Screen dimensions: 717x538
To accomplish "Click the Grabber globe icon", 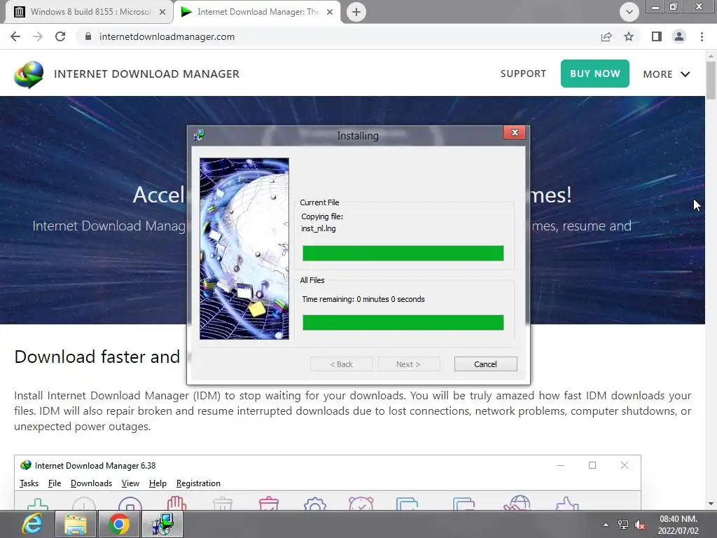I will click(517, 503).
